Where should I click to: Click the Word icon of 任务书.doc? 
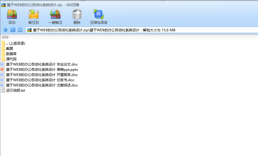coord(3,80)
